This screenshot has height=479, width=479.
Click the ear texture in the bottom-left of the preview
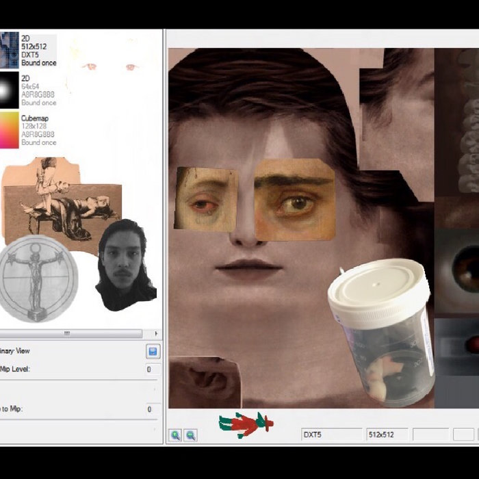[x=202, y=383]
